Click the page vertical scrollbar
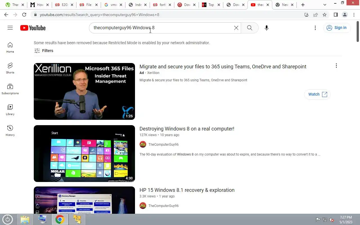Viewport: 360px width, 225px height. 358,31
